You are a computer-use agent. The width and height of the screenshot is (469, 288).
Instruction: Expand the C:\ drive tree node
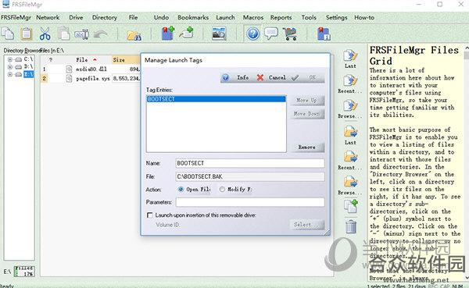[10, 59]
